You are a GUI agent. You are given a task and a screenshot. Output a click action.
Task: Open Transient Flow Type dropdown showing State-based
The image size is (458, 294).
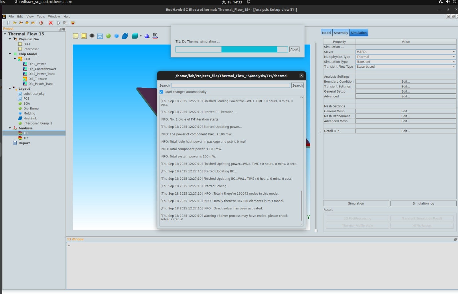406,67
